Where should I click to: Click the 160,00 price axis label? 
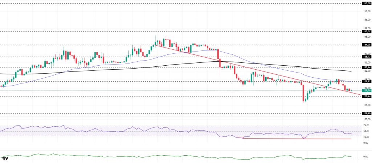[x=366, y=11]
